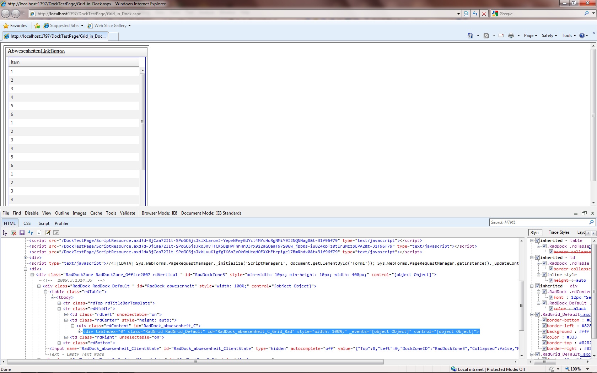Image resolution: width=597 pixels, height=373 pixels.
Task: Click the Favorites star button
Action: pyautogui.click(x=15, y=26)
